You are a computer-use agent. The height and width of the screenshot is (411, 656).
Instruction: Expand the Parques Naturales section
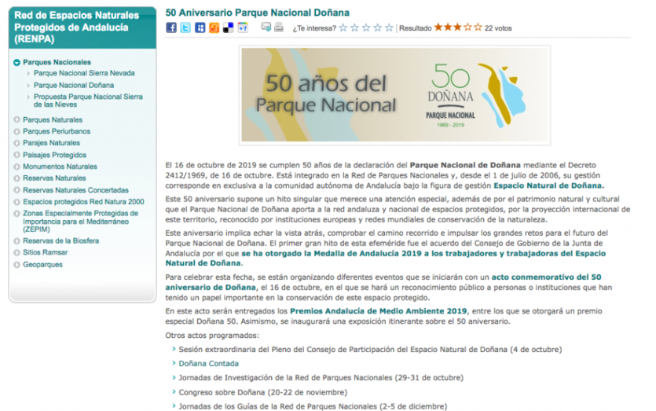coord(16,119)
